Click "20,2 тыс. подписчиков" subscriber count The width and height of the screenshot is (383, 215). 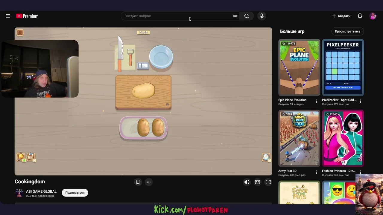coord(40,196)
